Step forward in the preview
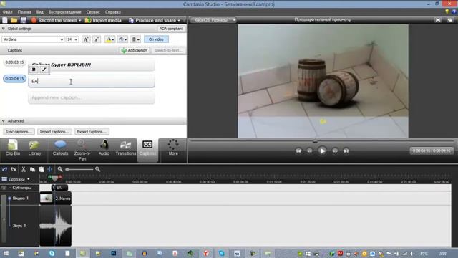Image resolution: width=458 pixels, height=258 pixels. pos(335,151)
